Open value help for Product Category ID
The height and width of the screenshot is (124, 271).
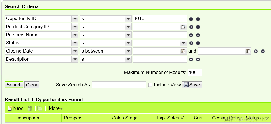[x=183, y=27]
